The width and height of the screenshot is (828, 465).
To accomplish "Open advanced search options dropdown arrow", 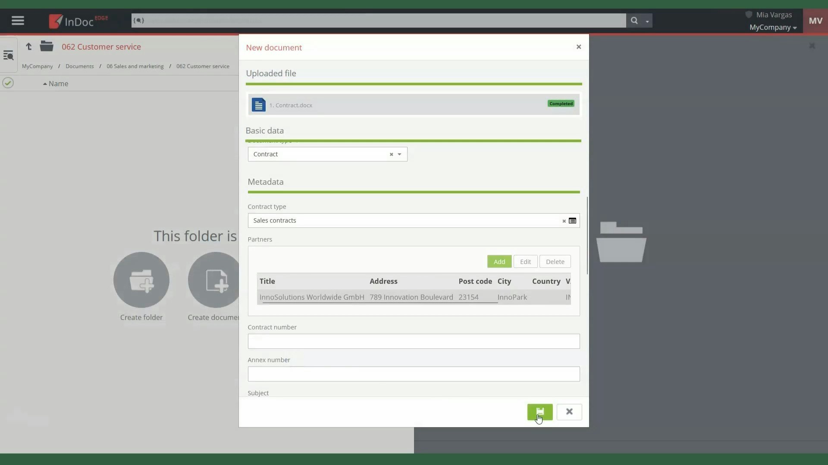I will coord(647,21).
